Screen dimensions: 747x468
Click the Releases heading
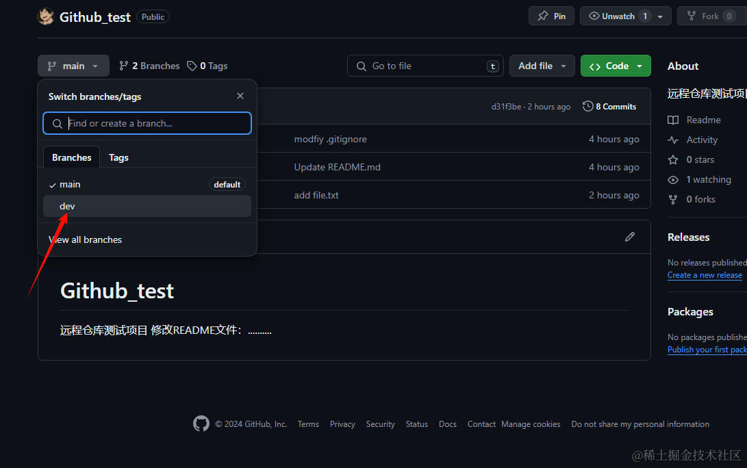point(688,237)
